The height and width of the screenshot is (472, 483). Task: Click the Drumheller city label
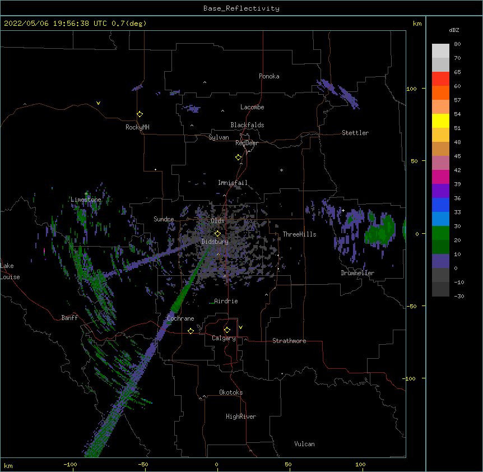pyautogui.click(x=357, y=273)
